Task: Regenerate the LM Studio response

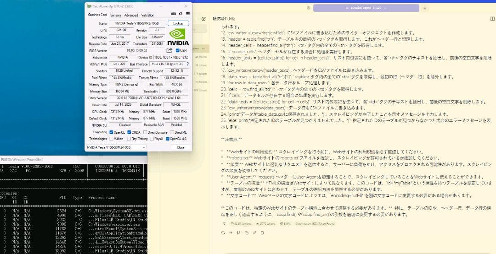Action: (223, 232)
